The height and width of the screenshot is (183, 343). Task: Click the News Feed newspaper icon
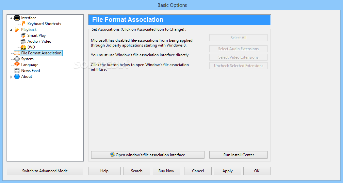[x=17, y=71]
